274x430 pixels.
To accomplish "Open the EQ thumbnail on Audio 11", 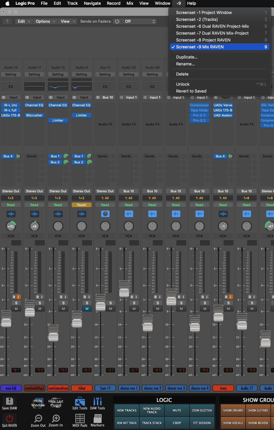I will point(34,87).
